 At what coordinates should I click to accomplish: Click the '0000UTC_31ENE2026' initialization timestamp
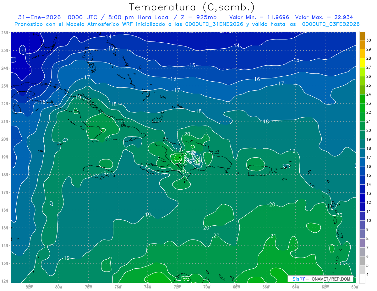pos(214,24)
